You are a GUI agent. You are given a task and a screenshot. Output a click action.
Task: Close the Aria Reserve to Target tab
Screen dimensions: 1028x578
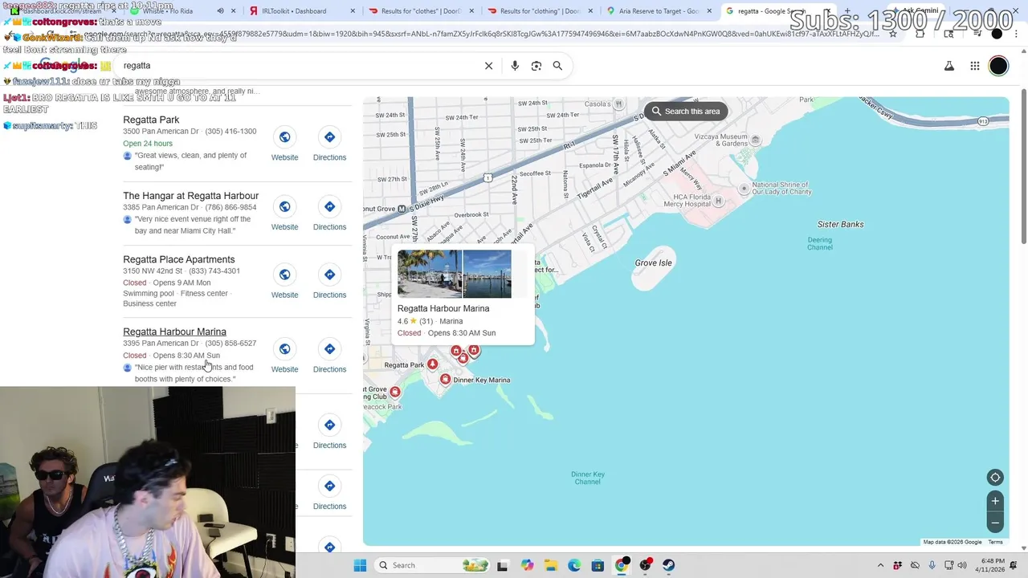coord(709,11)
